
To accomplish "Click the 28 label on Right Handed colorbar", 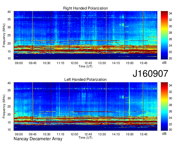I will tap(170, 33).
